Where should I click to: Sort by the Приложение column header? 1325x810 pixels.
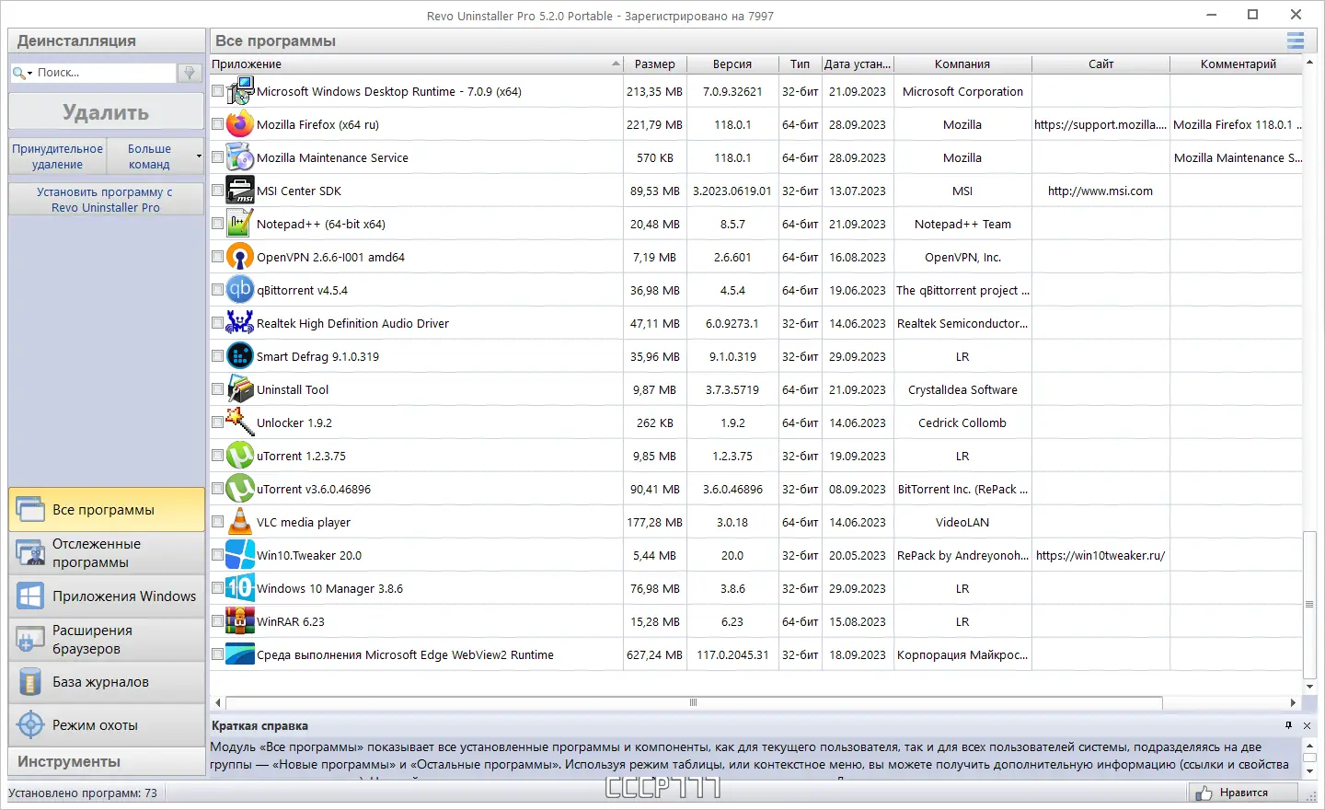(x=417, y=64)
